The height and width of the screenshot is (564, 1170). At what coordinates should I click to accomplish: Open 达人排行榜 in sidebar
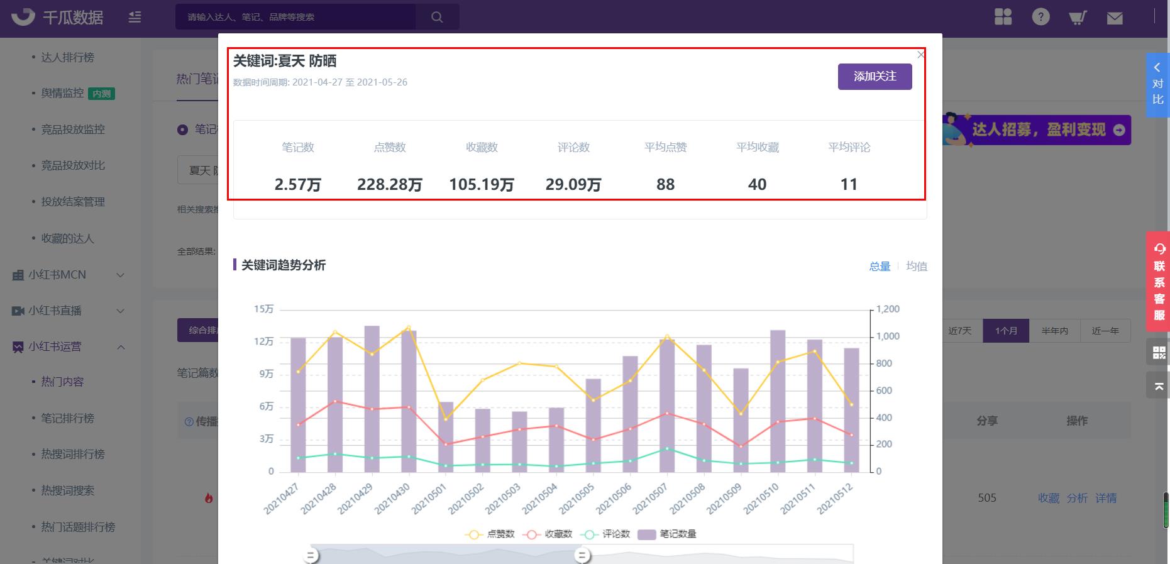67,57
